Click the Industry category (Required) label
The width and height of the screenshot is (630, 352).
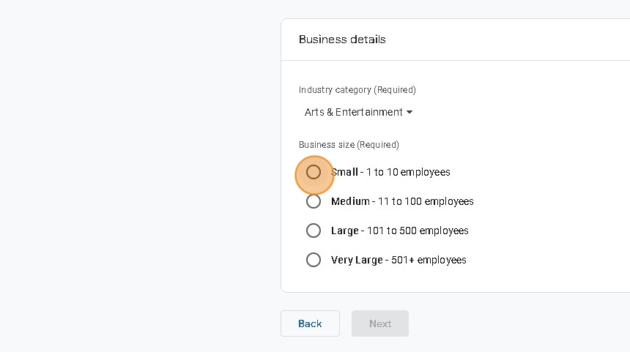point(357,90)
